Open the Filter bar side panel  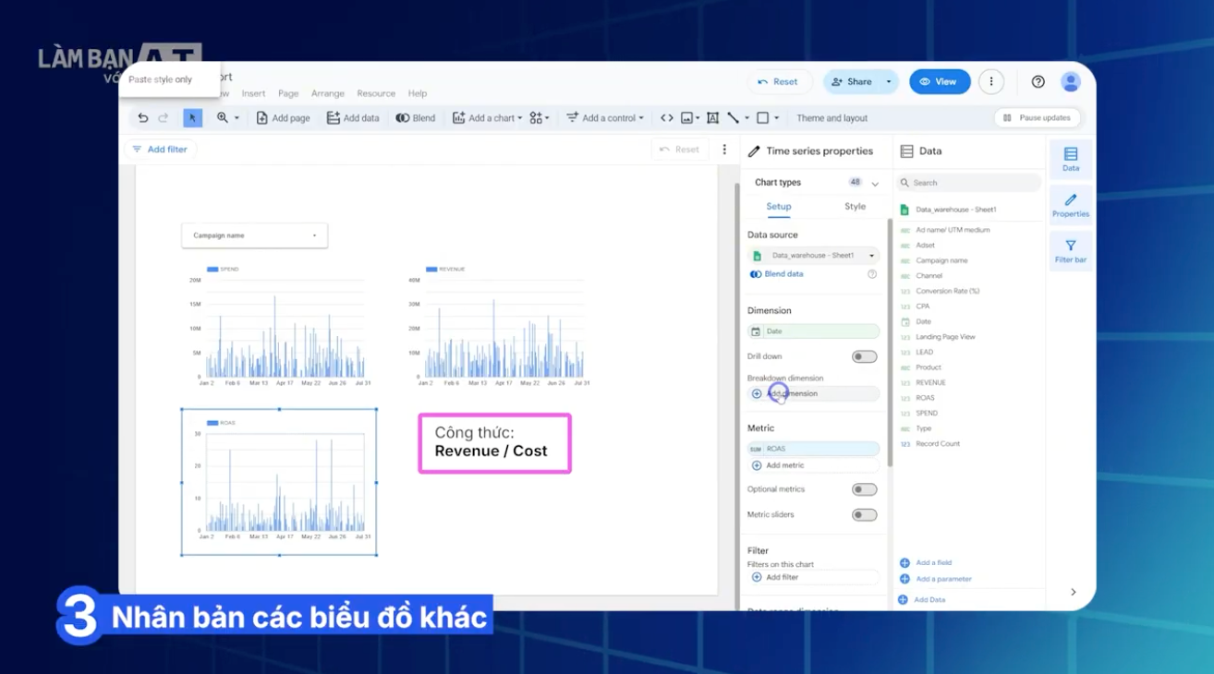point(1070,251)
